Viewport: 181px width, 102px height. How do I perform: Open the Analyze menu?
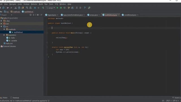click(26, 4)
